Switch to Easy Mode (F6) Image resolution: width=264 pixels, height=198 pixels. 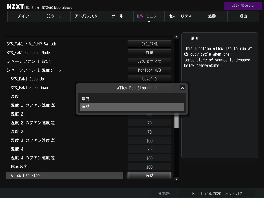(x=243, y=6)
